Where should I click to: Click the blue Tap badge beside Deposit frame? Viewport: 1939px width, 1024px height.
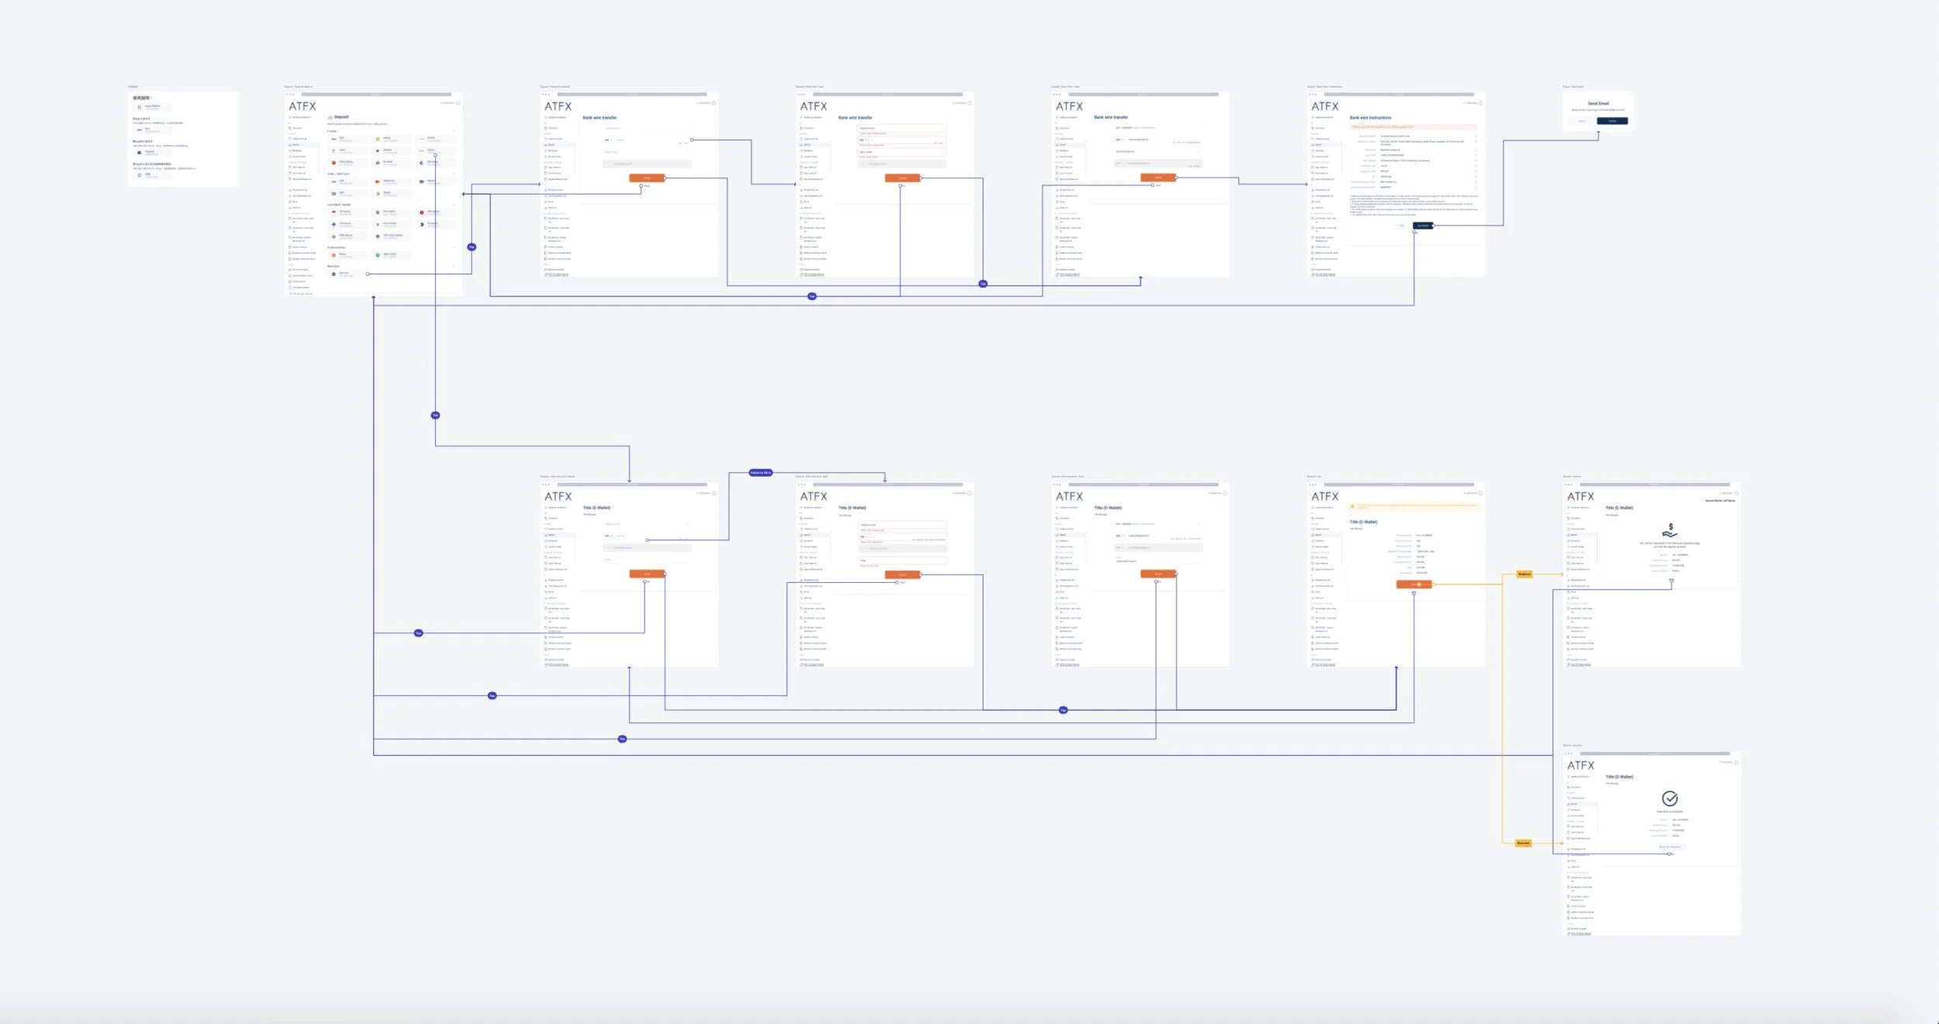(472, 247)
